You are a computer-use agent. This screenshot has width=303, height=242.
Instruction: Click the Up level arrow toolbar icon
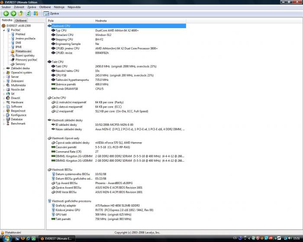click(x=21, y=14)
